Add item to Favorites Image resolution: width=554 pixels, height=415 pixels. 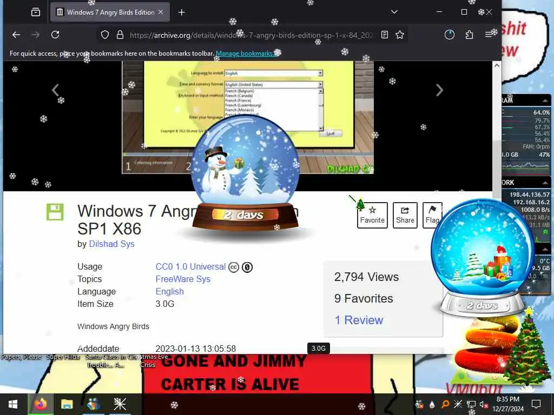(372, 215)
